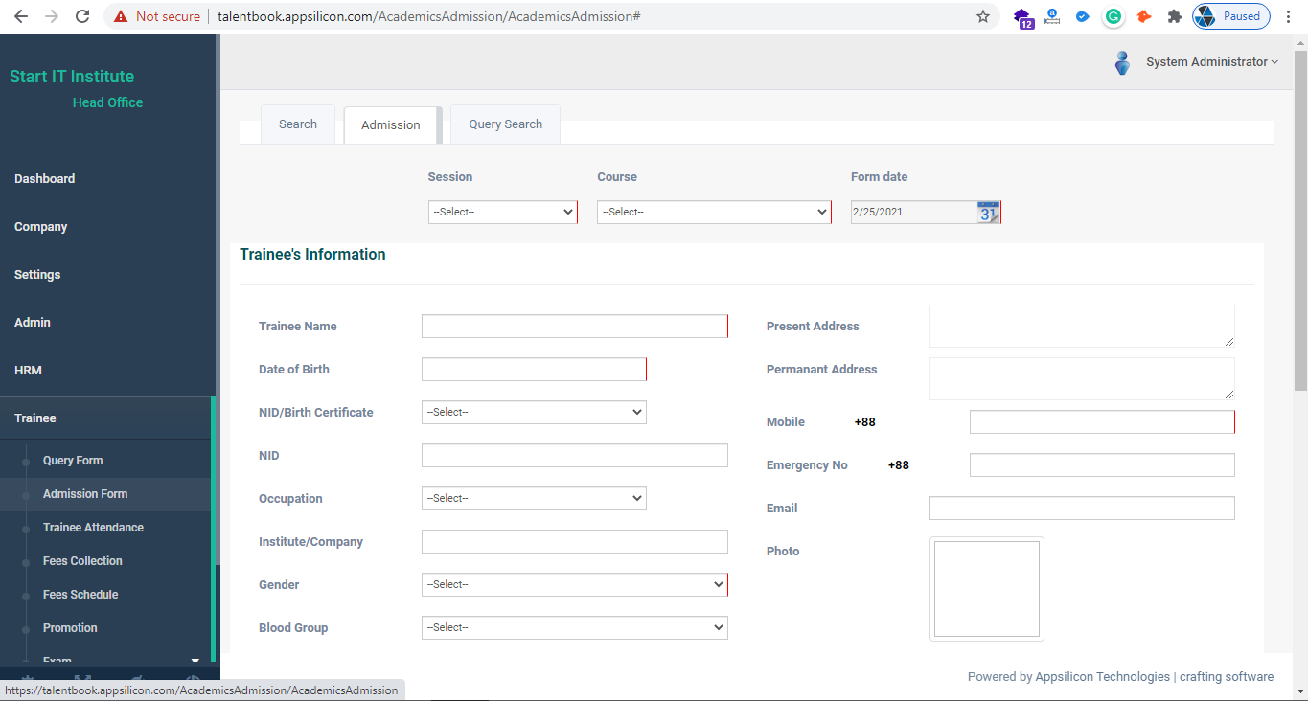
Task: Click the System Administrator user avatar icon
Action: [x=1122, y=63]
